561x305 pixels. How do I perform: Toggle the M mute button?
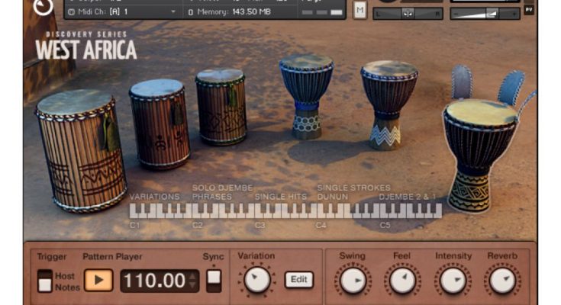pos(360,11)
